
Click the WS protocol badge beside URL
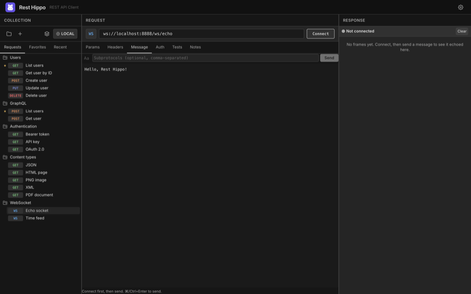(91, 34)
